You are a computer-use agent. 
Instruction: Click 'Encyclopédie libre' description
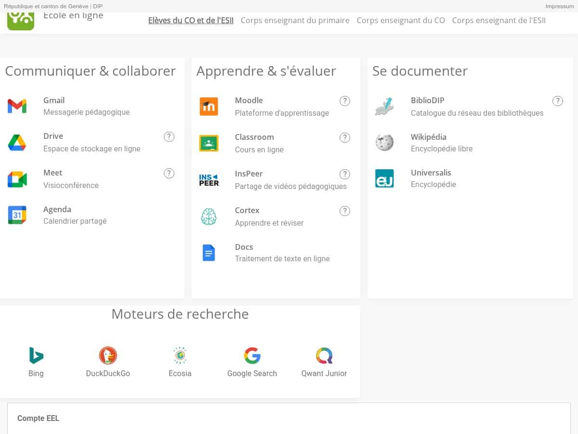click(x=442, y=149)
